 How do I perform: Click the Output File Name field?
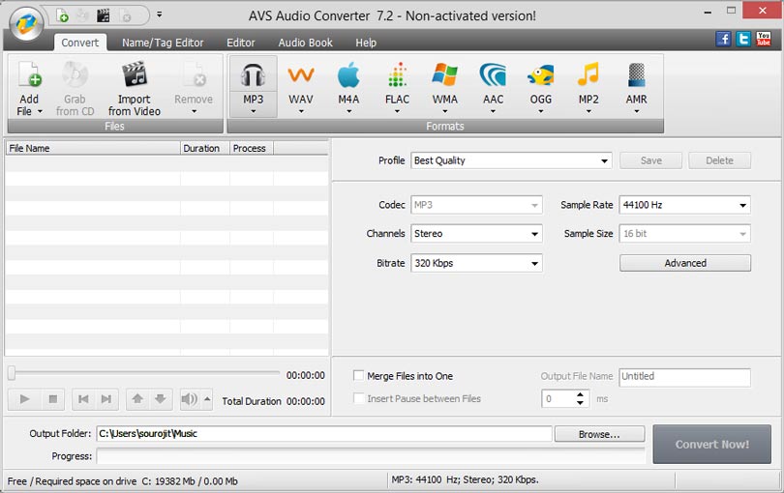pyautogui.click(x=685, y=377)
